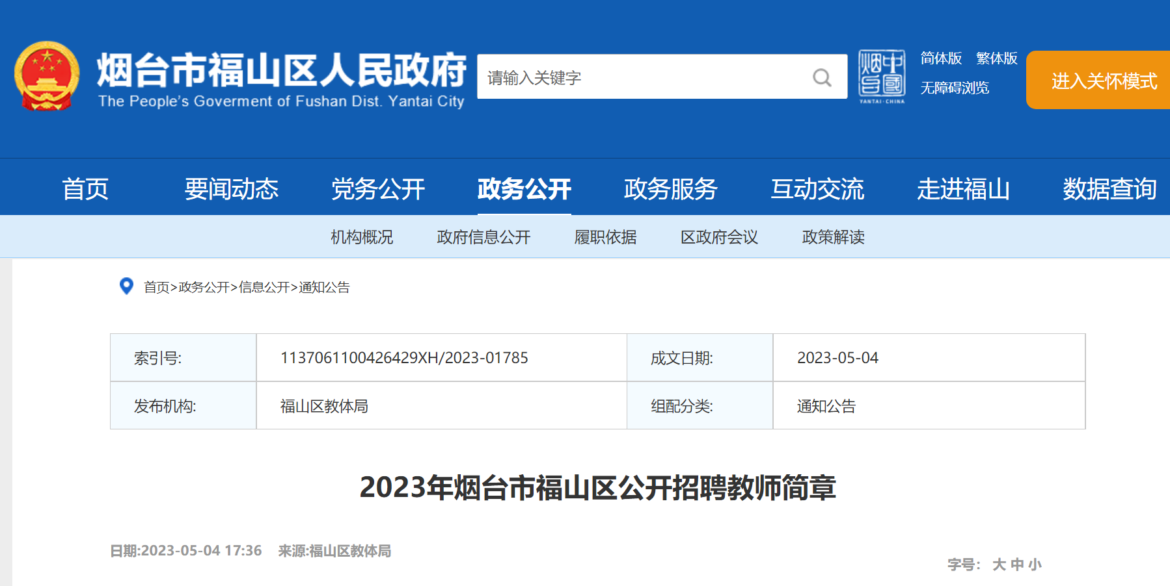Select the 政务服务 menu item
This screenshot has width=1170, height=586.
point(670,189)
